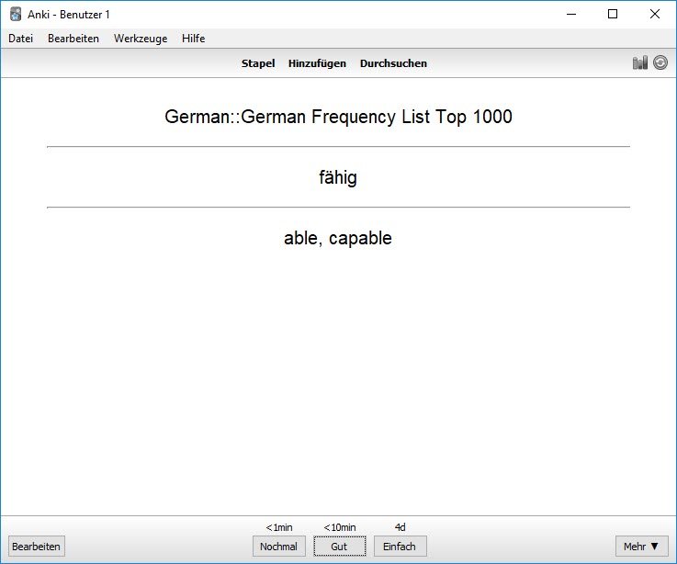Click the sync circular arrows icon
The width and height of the screenshot is (677, 564).
click(660, 63)
